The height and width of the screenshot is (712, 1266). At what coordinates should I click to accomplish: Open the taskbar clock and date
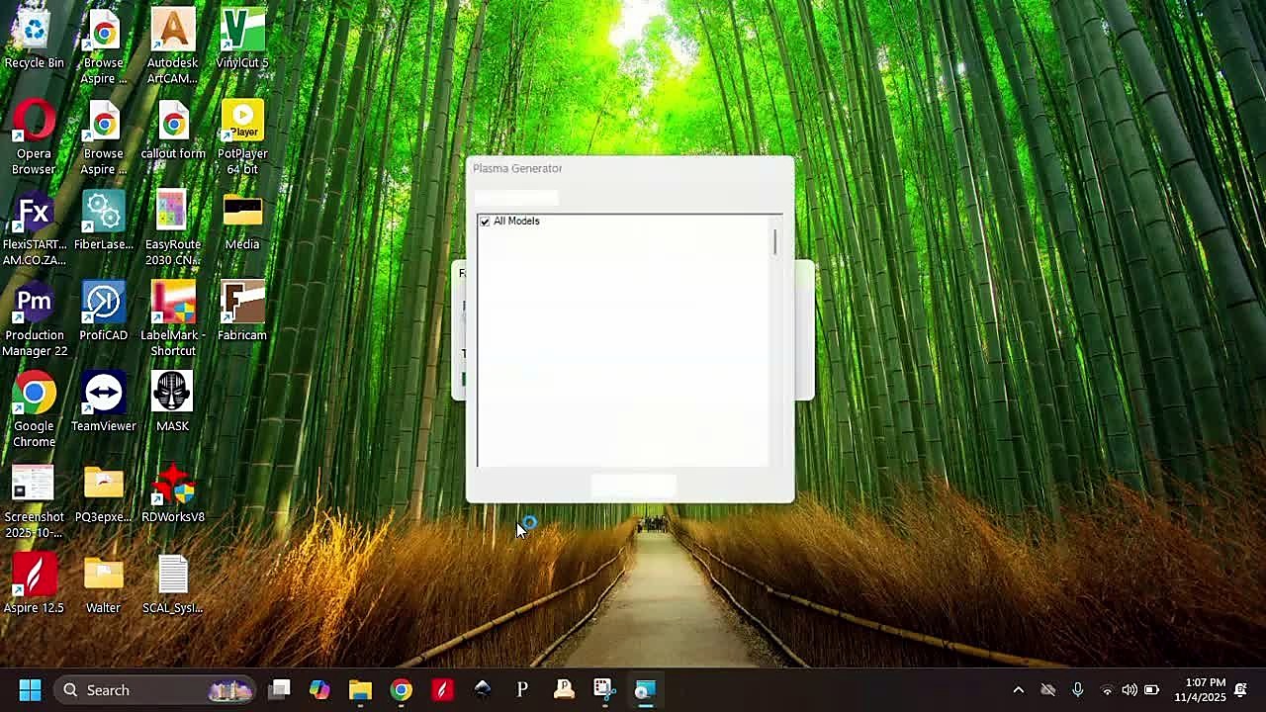coord(1200,689)
